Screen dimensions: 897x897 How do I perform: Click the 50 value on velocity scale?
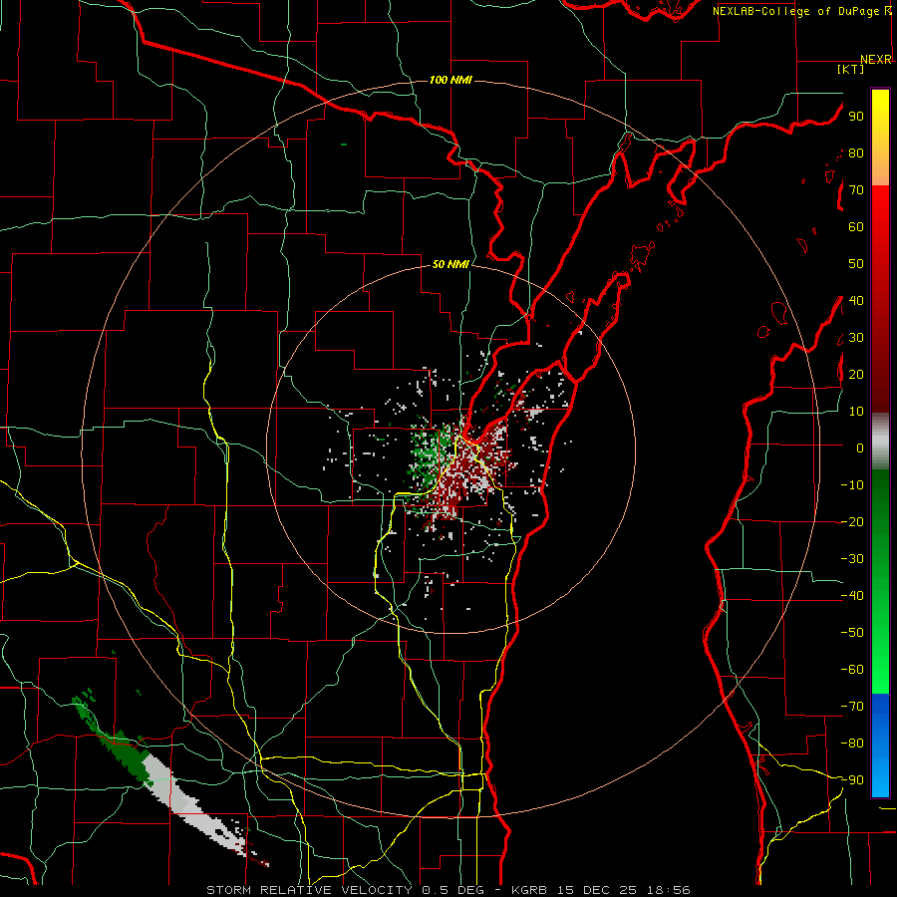856,264
